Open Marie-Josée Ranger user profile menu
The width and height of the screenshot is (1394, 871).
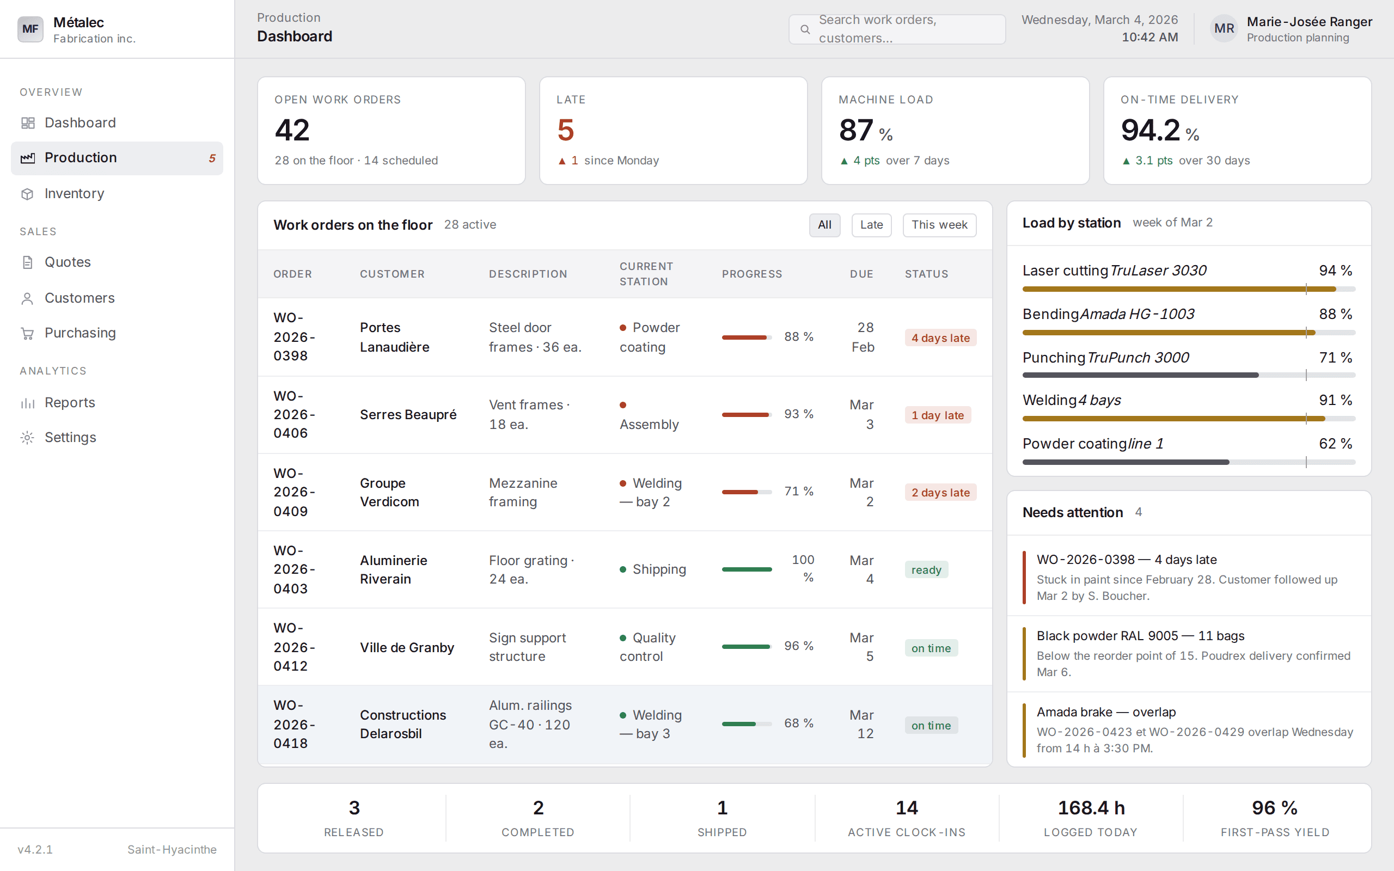pyautogui.click(x=1291, y=29)
